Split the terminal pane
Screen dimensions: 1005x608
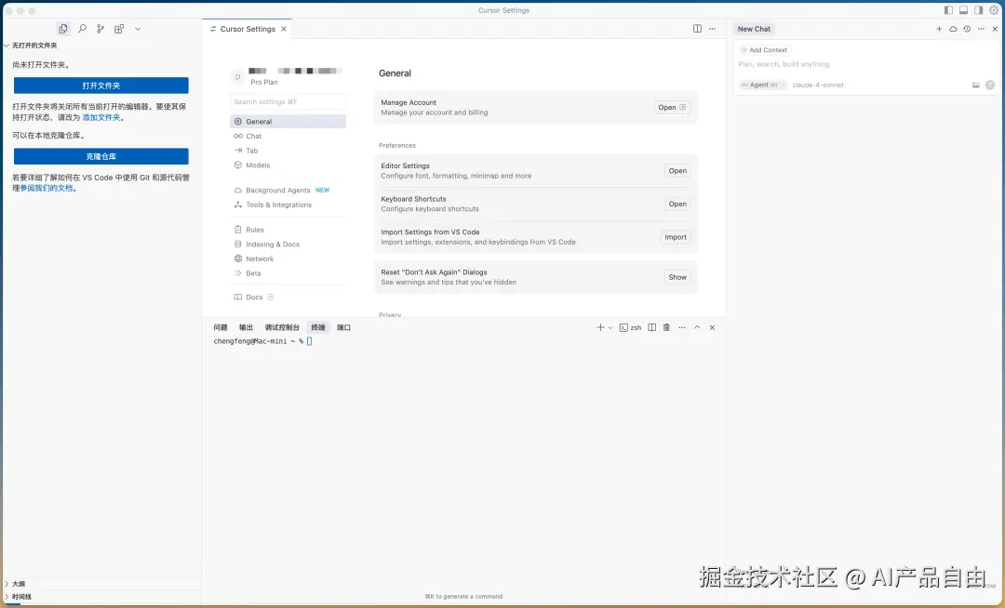click(651, 327)
